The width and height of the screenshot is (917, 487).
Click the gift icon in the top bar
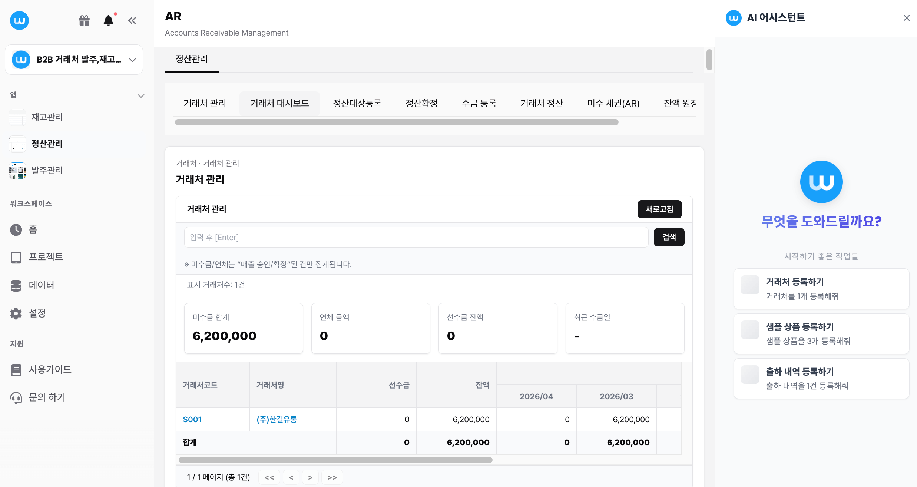tap(84, 20)
